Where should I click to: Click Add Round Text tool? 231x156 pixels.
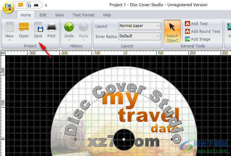[x=203, y=31]
